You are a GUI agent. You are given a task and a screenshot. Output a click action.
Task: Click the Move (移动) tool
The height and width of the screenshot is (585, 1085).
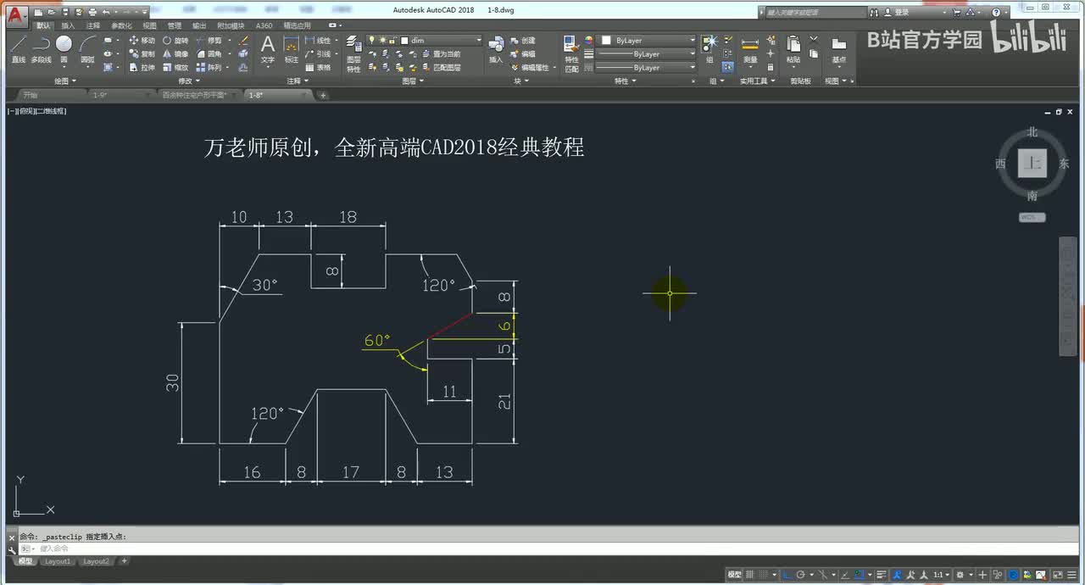coord(142,41)
